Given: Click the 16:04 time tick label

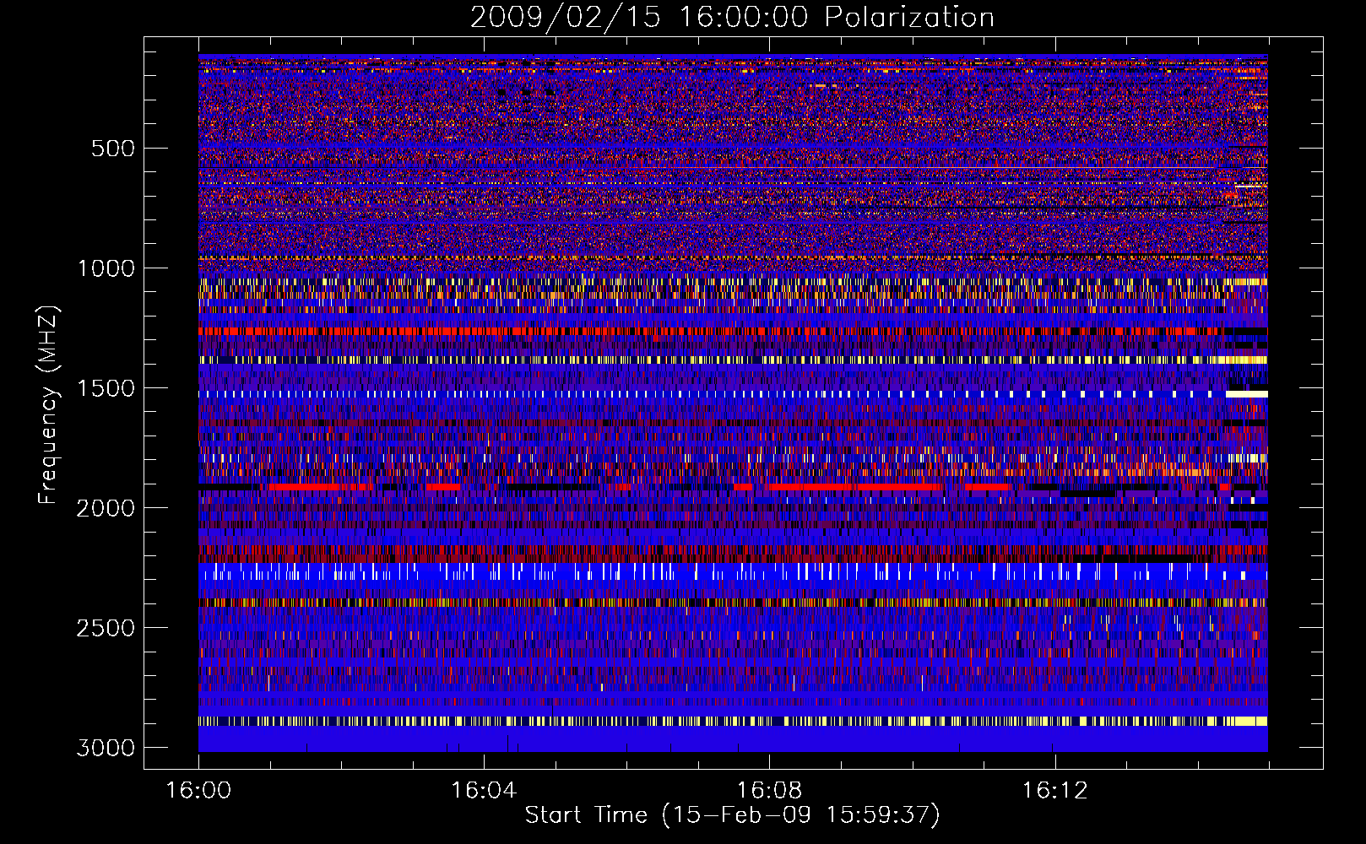Looking at the screenshot, I should [x=484, y=791].
